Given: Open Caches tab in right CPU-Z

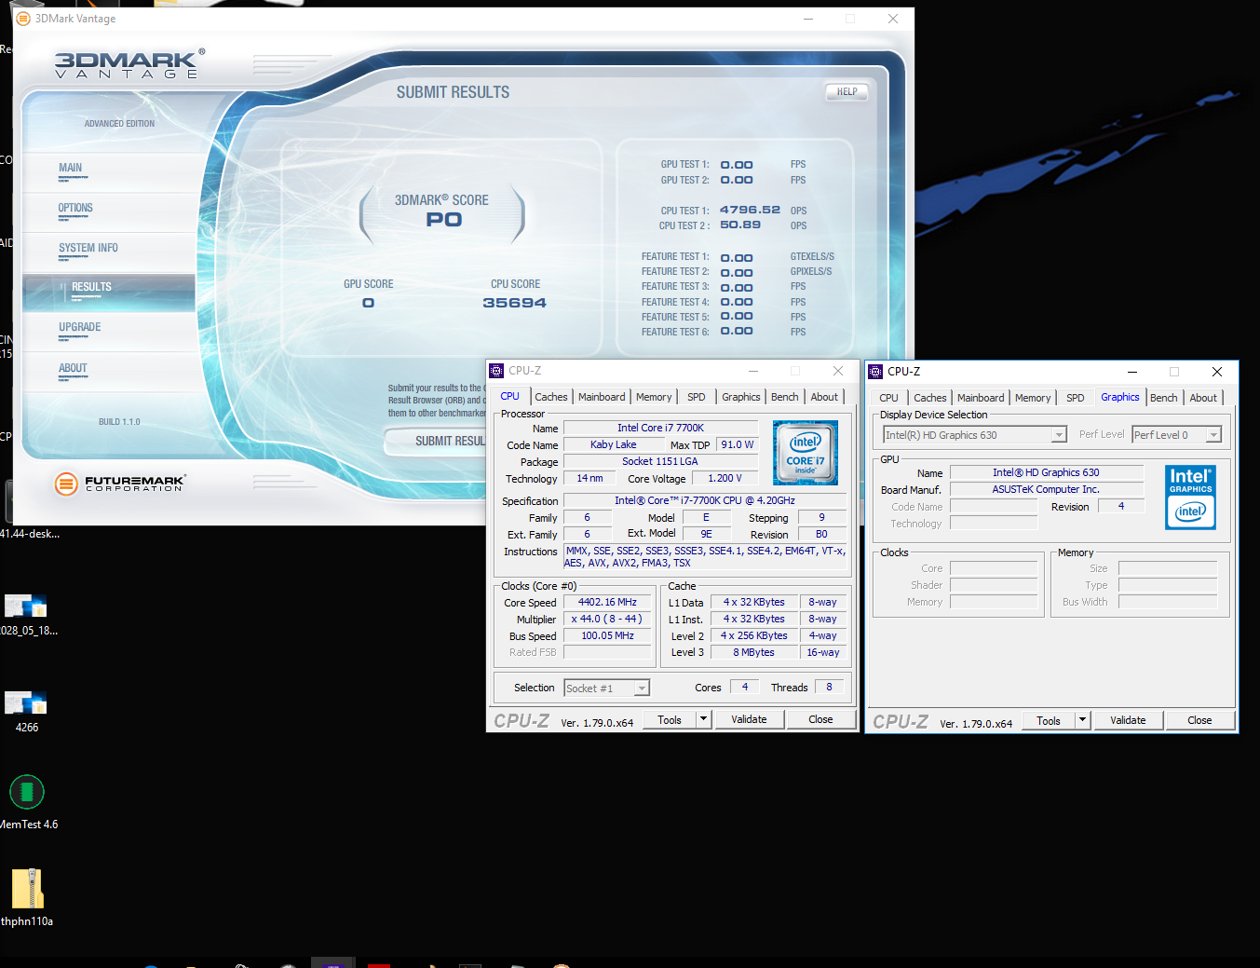Looking at the screenshot, I should pos(930,398).
